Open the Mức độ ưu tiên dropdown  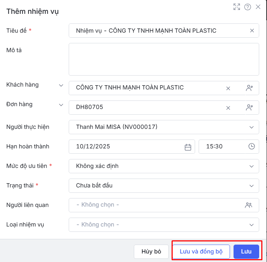click(252, 166)
